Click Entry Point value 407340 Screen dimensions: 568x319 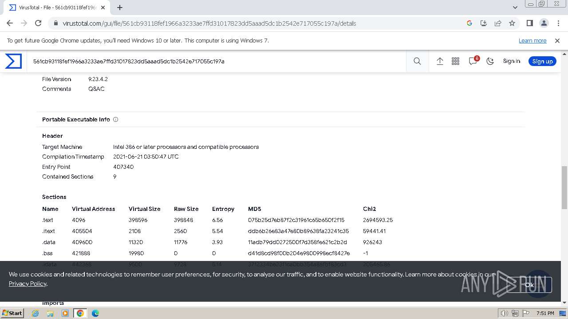pyautogui.click(x=123, y=167)
